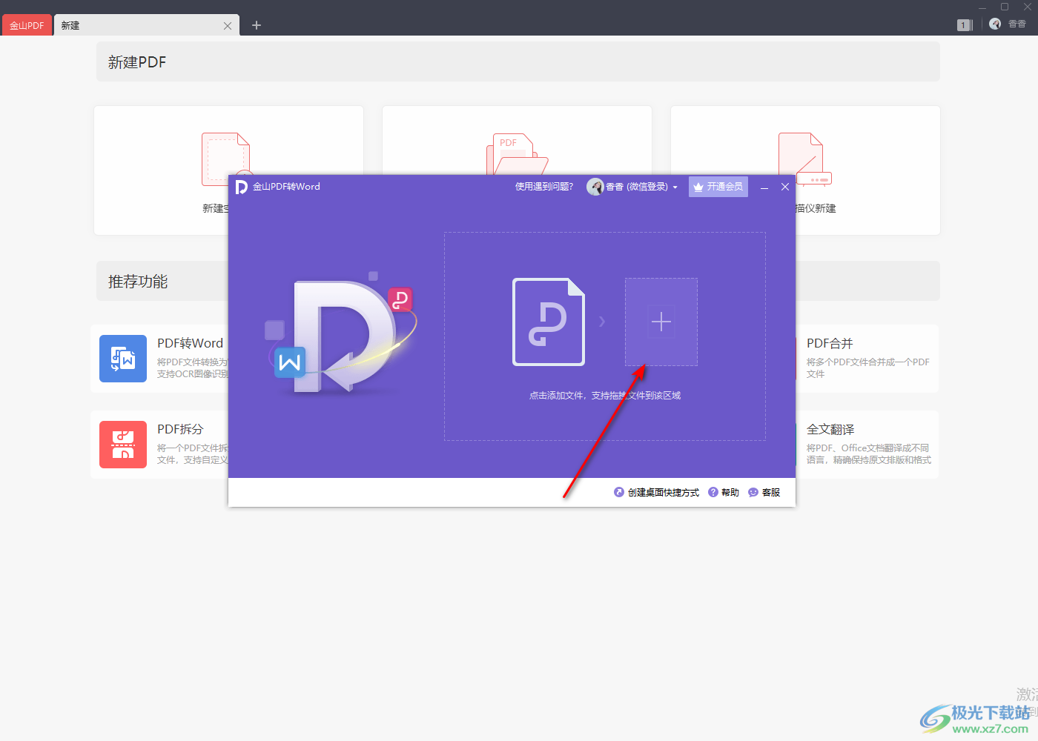Maximize the main 金山PDF window
The width and height of the screenshot is (1038, 741).
pos(1005,7)
